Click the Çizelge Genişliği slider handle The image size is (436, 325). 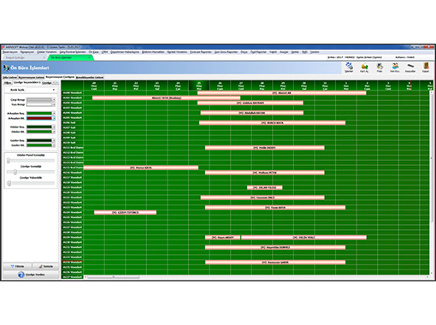[15, 172]
